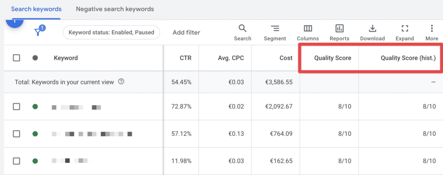Open the Columns editor icon

coord(308,28)
